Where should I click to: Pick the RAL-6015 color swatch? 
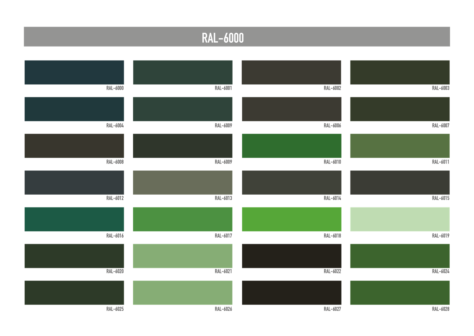[400, 183]
